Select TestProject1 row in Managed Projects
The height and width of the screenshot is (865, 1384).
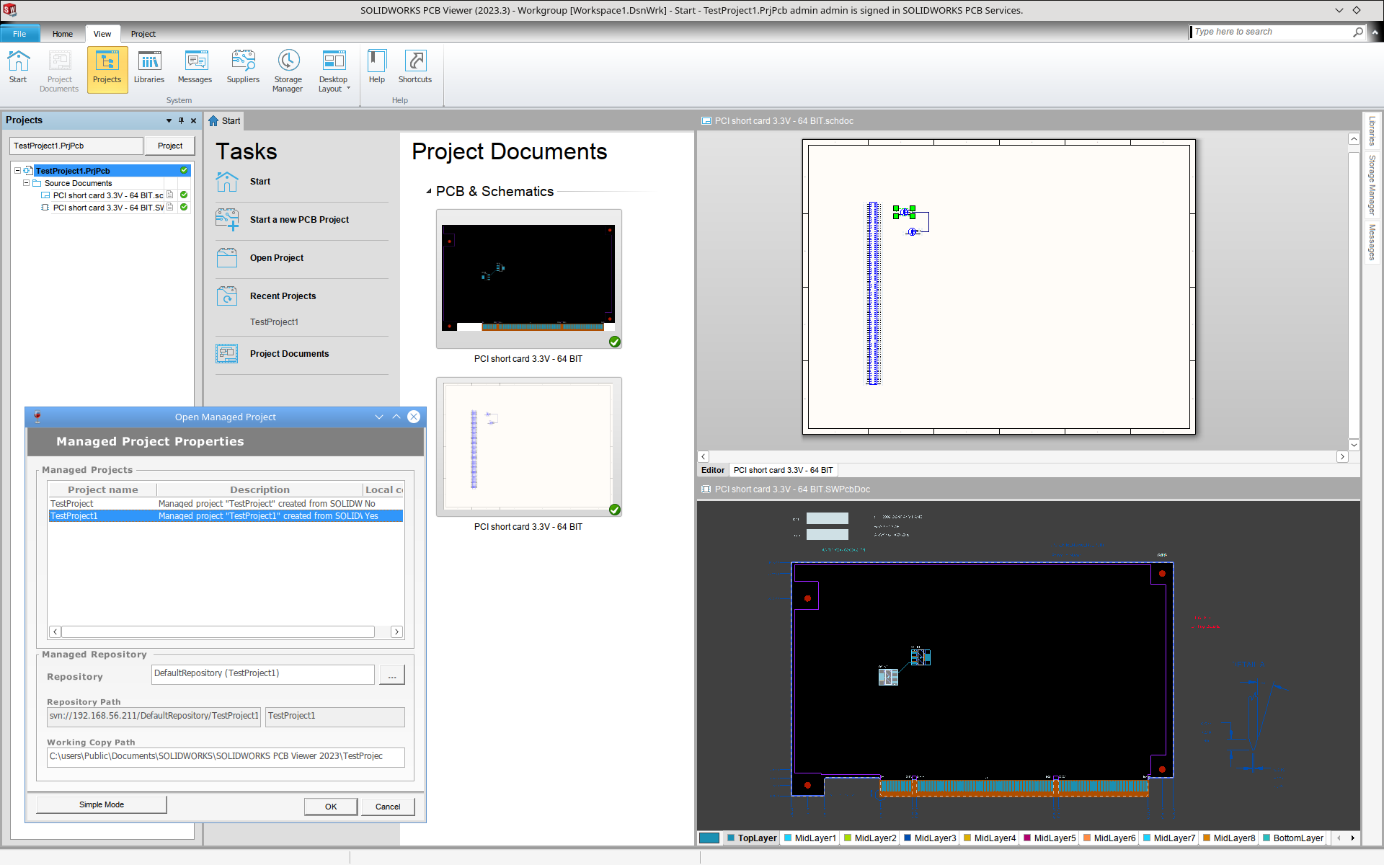(x=226, y=516)
